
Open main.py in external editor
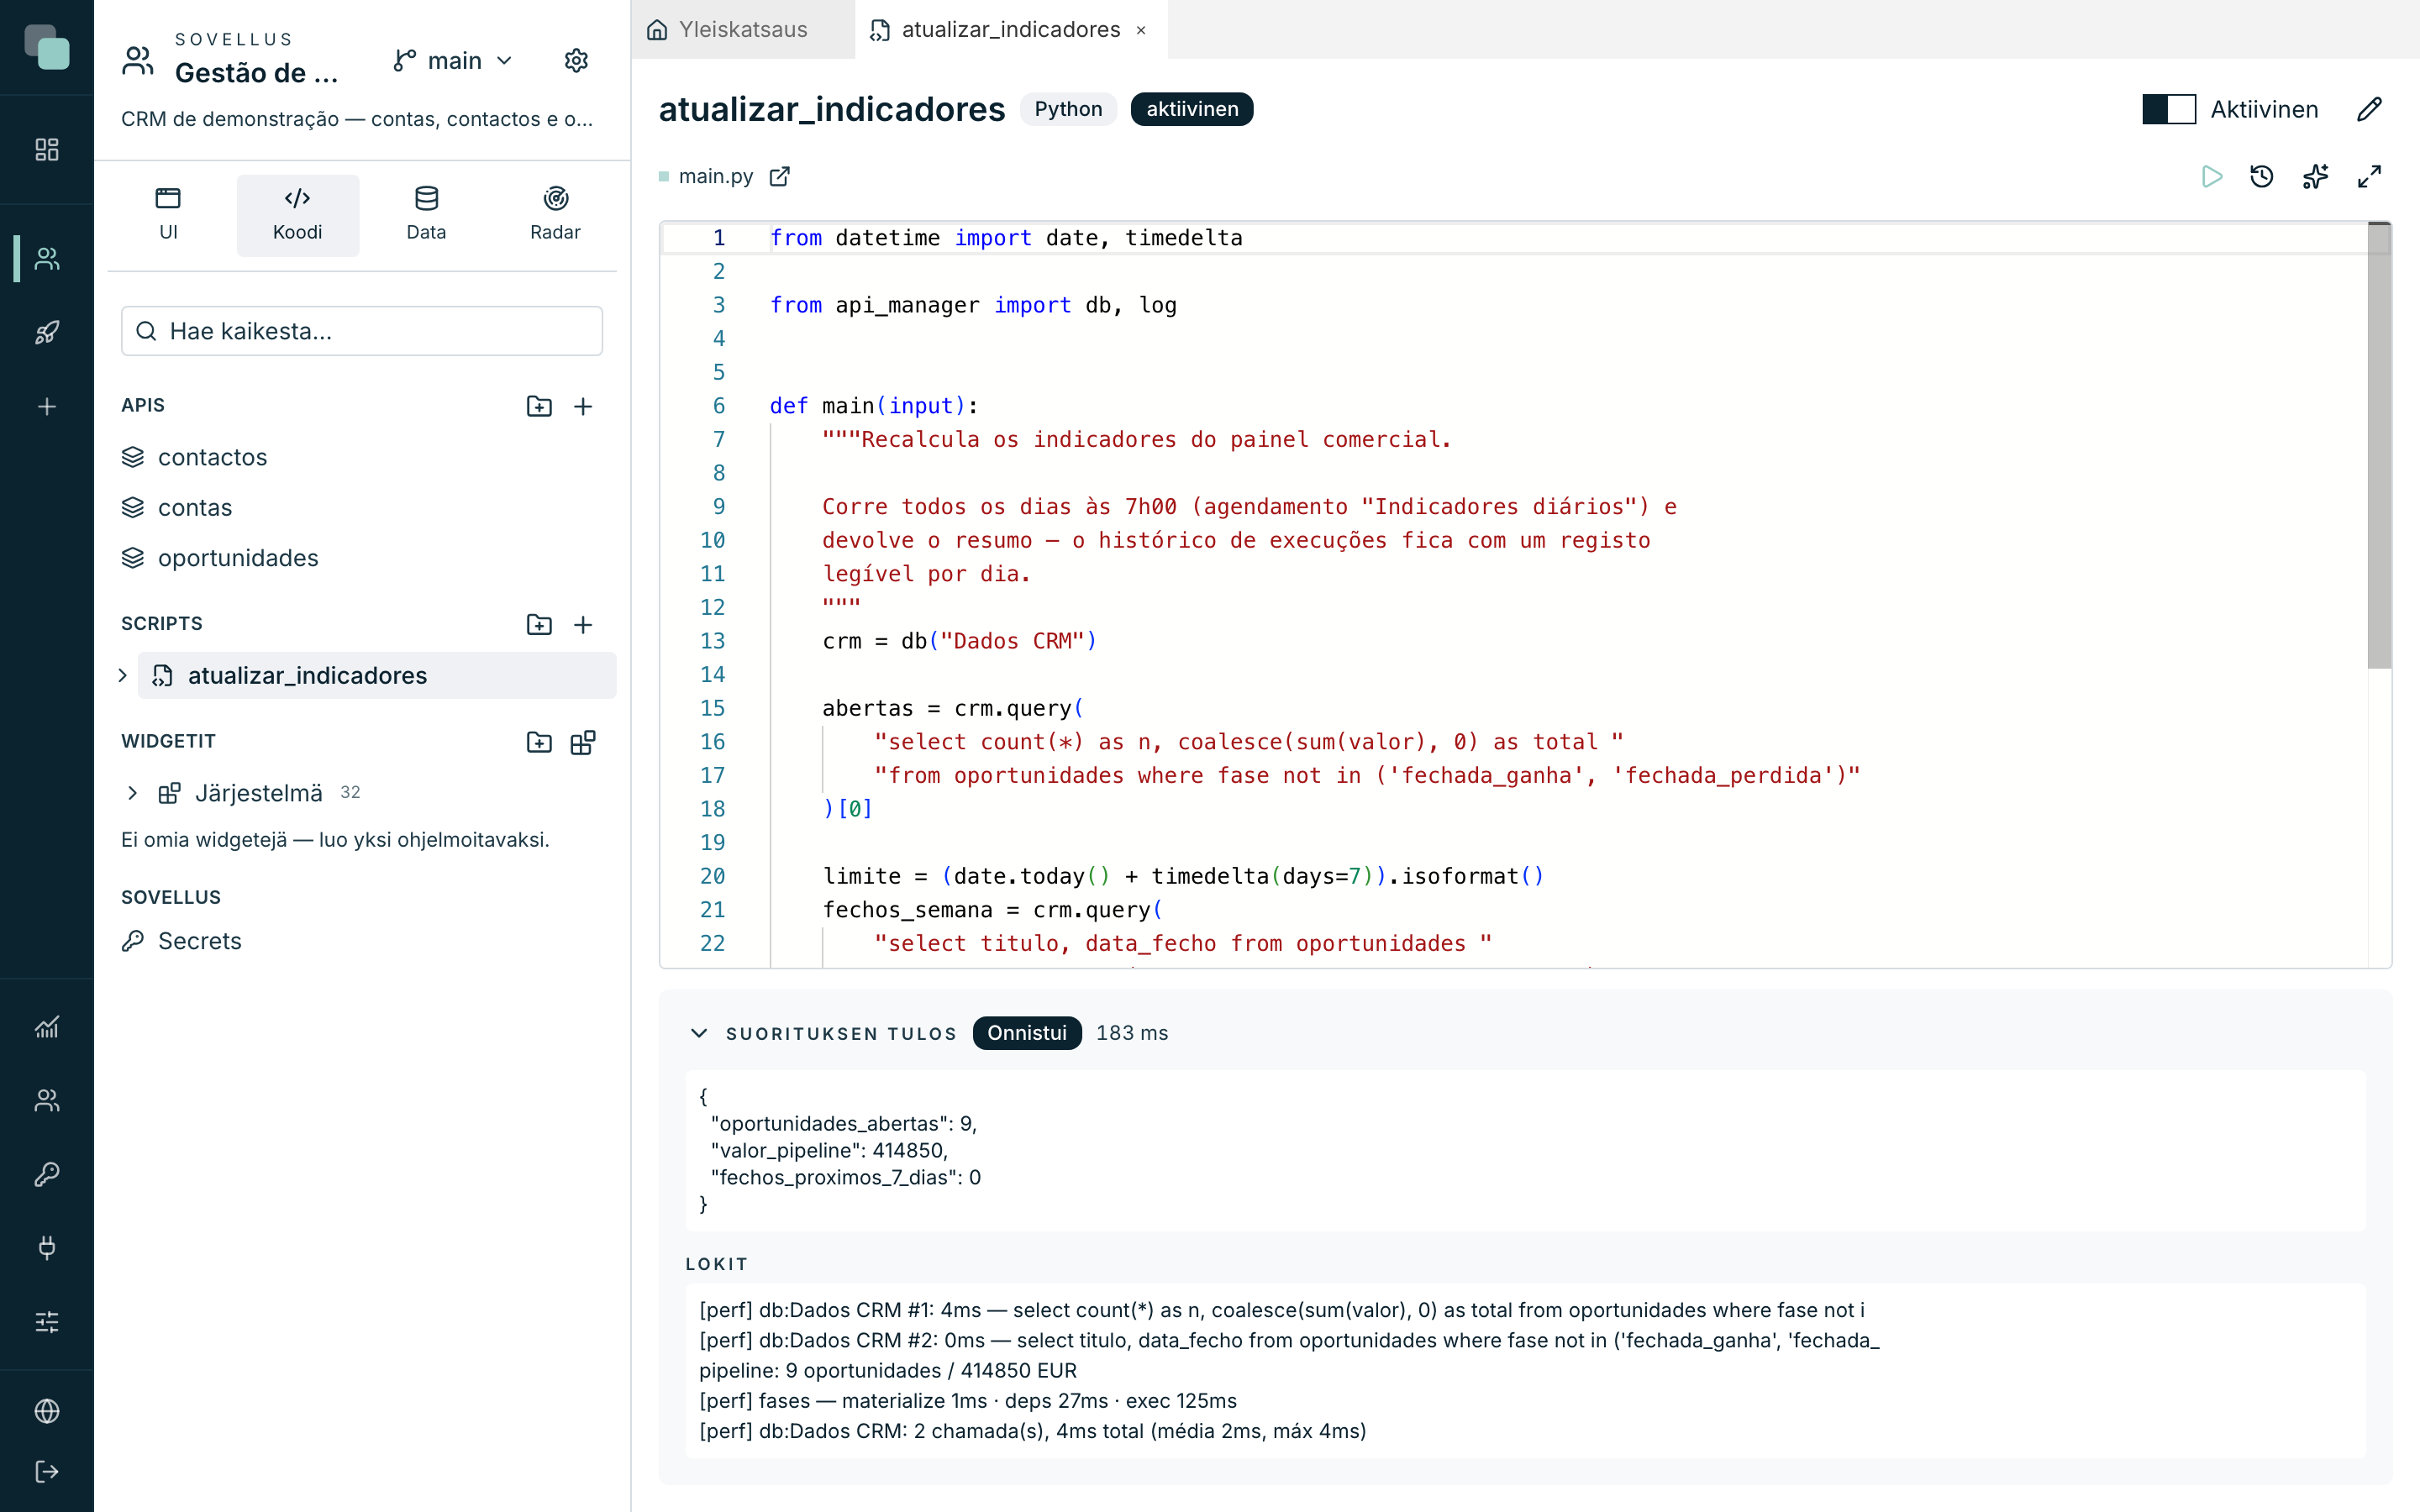click(780, 177)
